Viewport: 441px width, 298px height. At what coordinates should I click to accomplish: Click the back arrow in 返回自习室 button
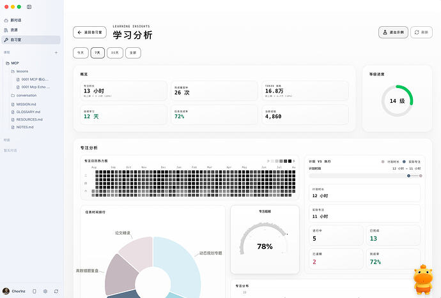tap(80, 33)
